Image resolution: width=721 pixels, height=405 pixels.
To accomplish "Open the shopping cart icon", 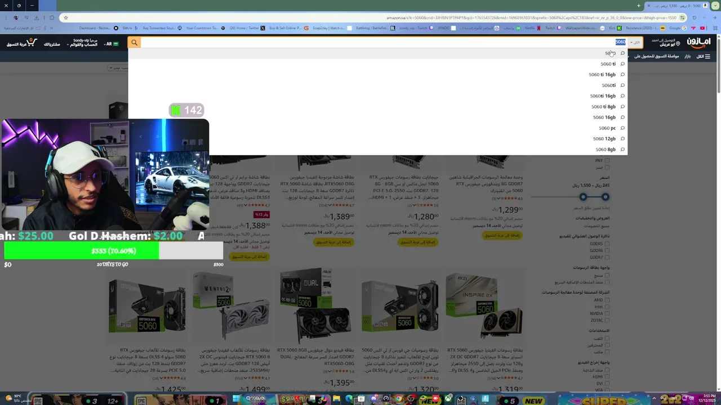I will pyautogui.click(x=32, y=43).
